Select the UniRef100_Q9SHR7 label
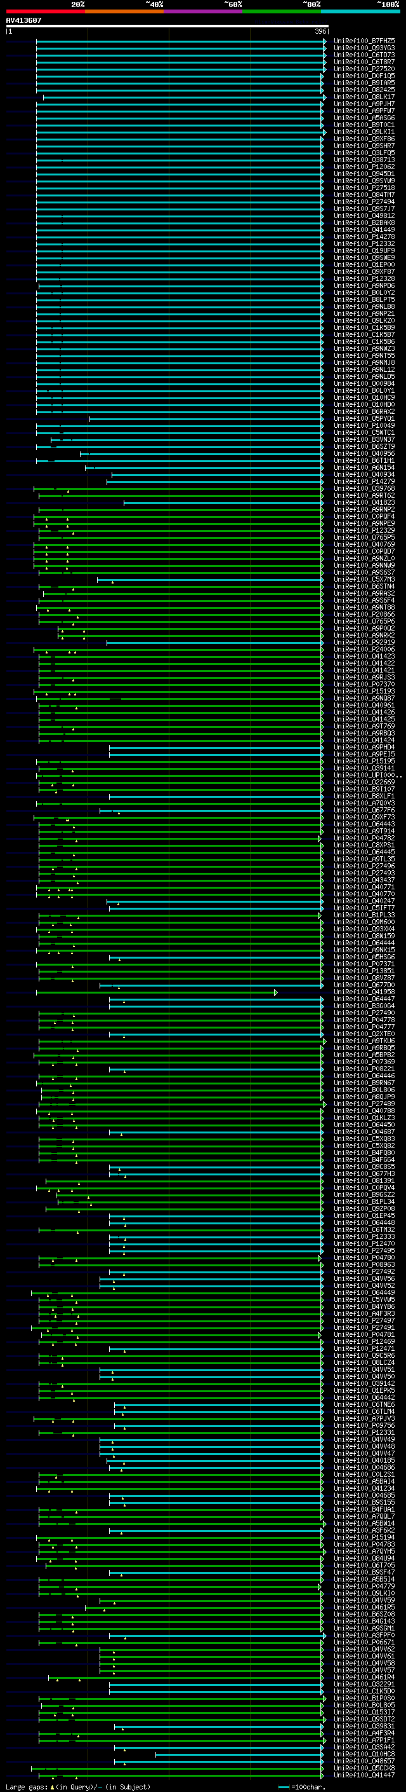This screenshot has height=1792, width=406. tap(364, 146)
